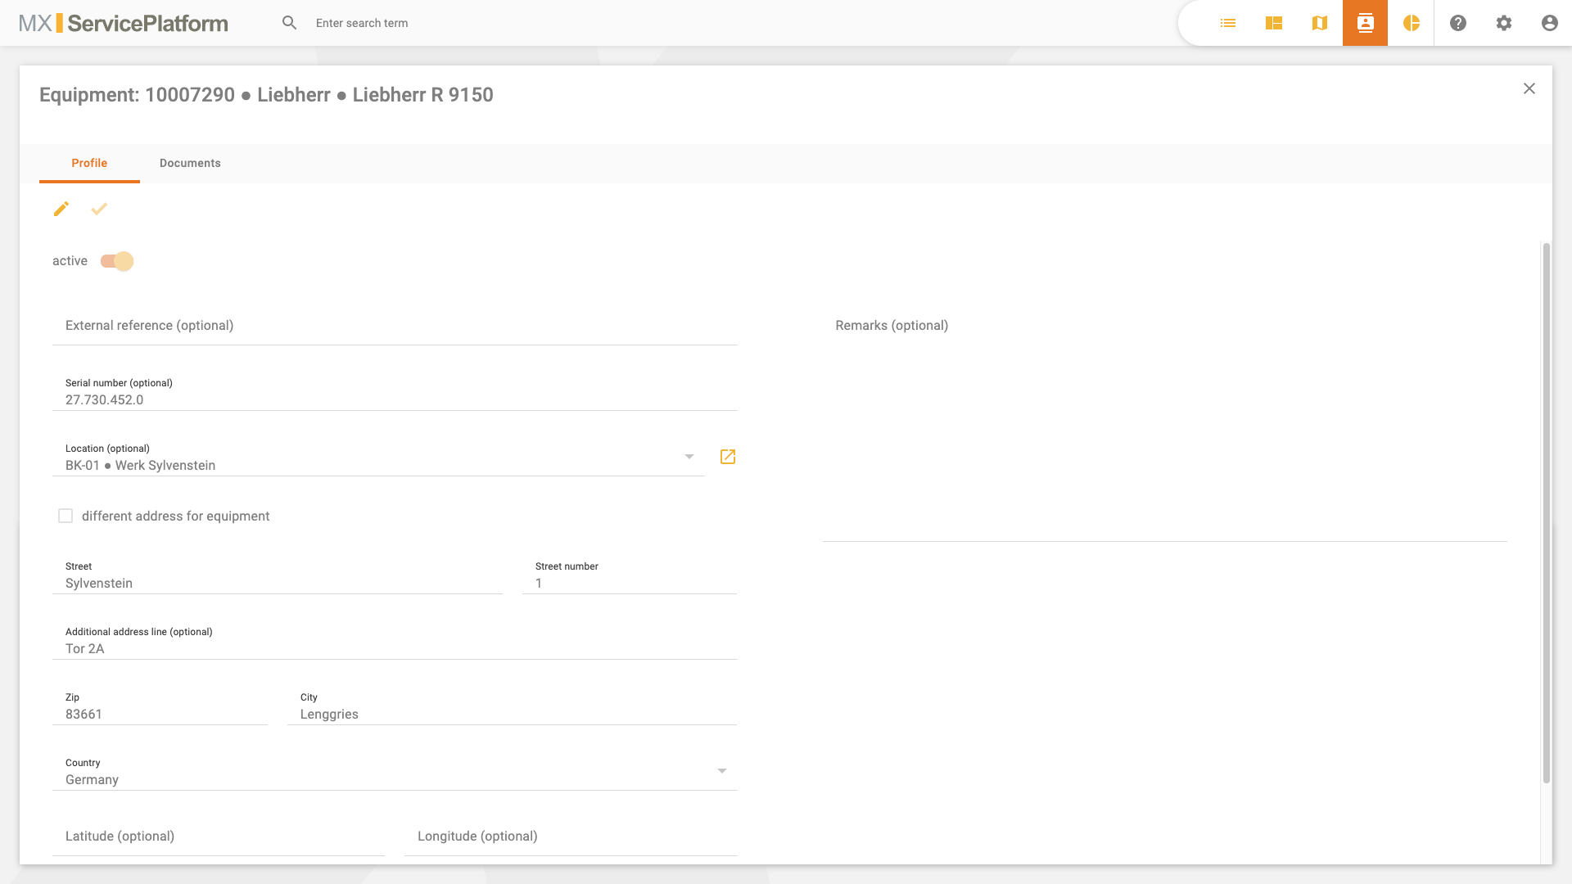
Task: Open the list view icon in top bar
Action: pyautogui.click(x=1228, y=23)
